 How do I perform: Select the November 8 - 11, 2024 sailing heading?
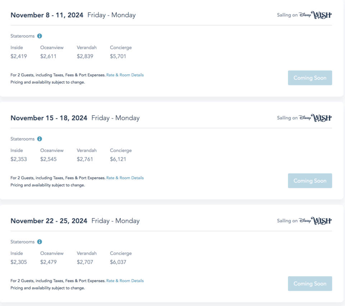point(47,15)
